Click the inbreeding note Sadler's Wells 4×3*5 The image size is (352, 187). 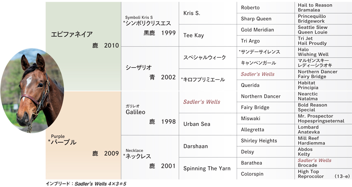[x=100, y=184]
